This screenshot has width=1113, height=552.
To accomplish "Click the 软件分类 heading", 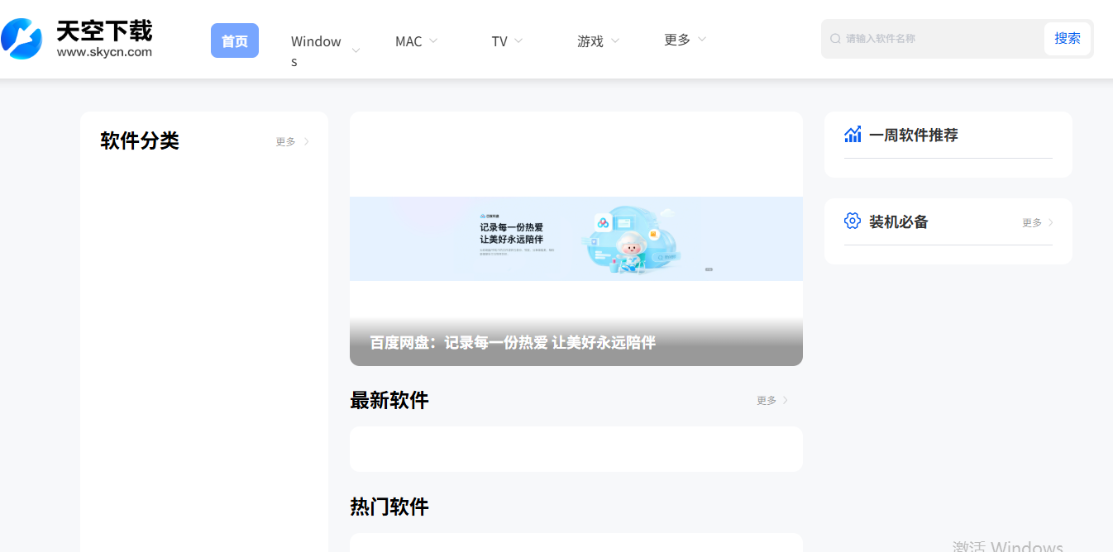I will [140, 141].
